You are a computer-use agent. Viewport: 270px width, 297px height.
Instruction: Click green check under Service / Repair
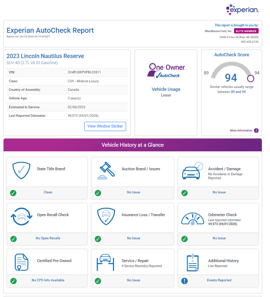tap(98, 281)
